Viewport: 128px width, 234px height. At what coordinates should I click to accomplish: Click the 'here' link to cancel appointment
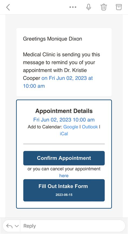pos(64,176)
